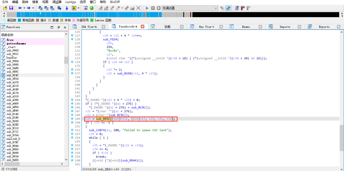This screenshot has width=344, height=171.
Task: Click sub_13BF4 call on line 152
Action: pyautogui.click(x=97, y=130)
